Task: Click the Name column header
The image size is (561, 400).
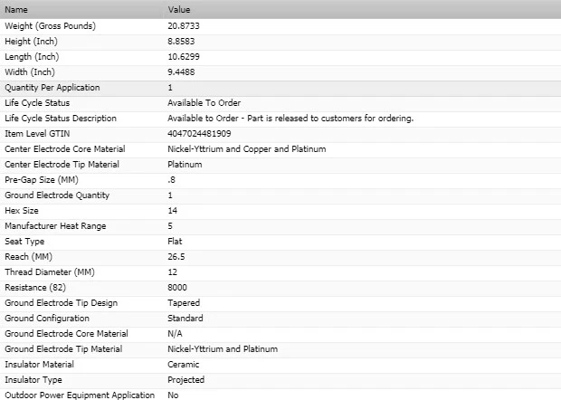Action: (16, 10)
